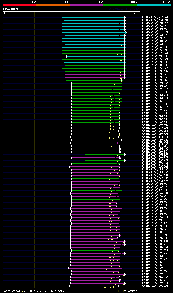The width and height of the screenshot is (173, 293).
Task: Pick the UniRef100_B6T9J1 label
Action: point(155,95)
